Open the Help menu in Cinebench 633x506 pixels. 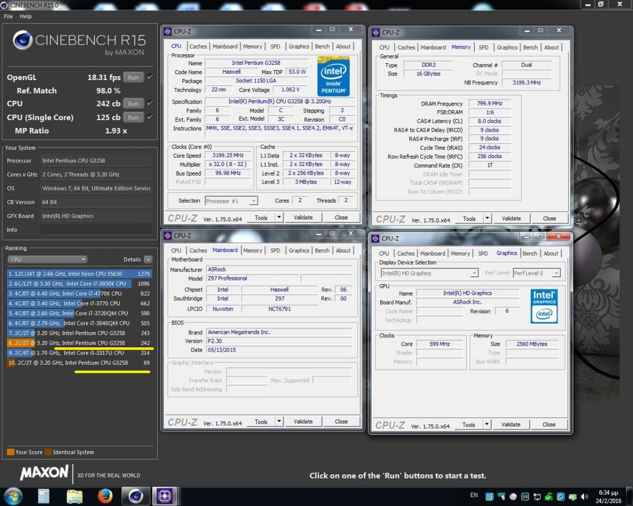click(25, 16)
